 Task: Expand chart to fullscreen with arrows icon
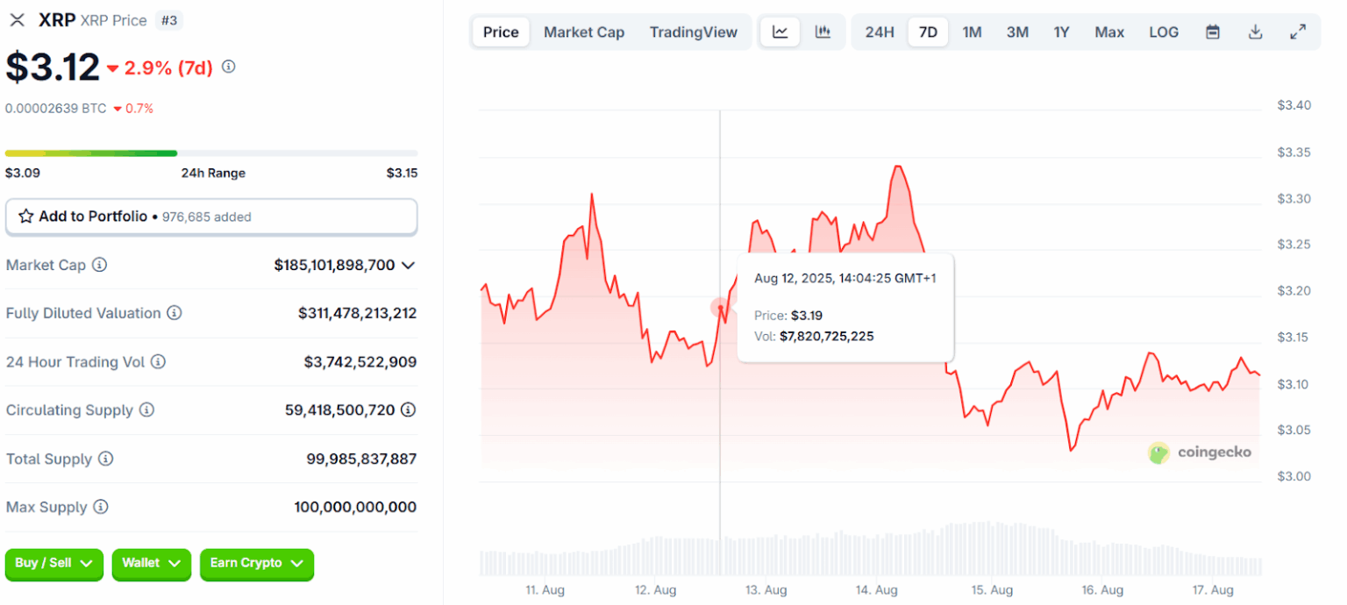(1298, 31)
